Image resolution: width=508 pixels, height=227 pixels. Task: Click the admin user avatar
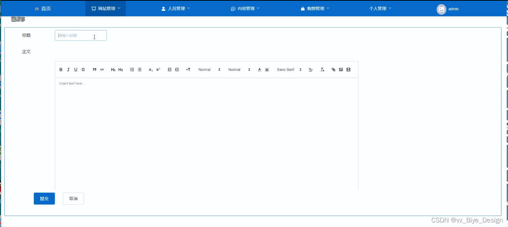point(441,9)
